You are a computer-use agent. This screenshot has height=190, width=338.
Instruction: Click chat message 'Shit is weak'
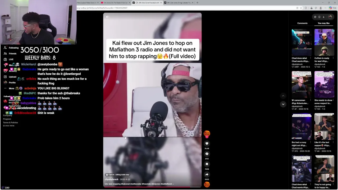(46, 113)
